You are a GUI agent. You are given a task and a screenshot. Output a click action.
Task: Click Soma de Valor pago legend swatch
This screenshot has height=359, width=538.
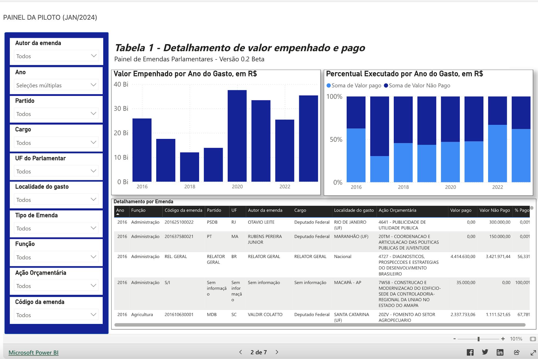tap(328, 86)
